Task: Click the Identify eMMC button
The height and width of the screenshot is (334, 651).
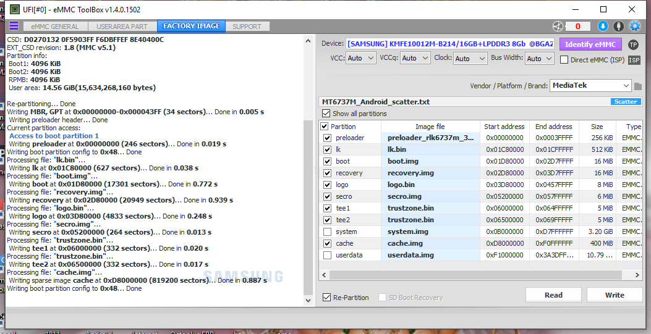Action: coord(590,44)
